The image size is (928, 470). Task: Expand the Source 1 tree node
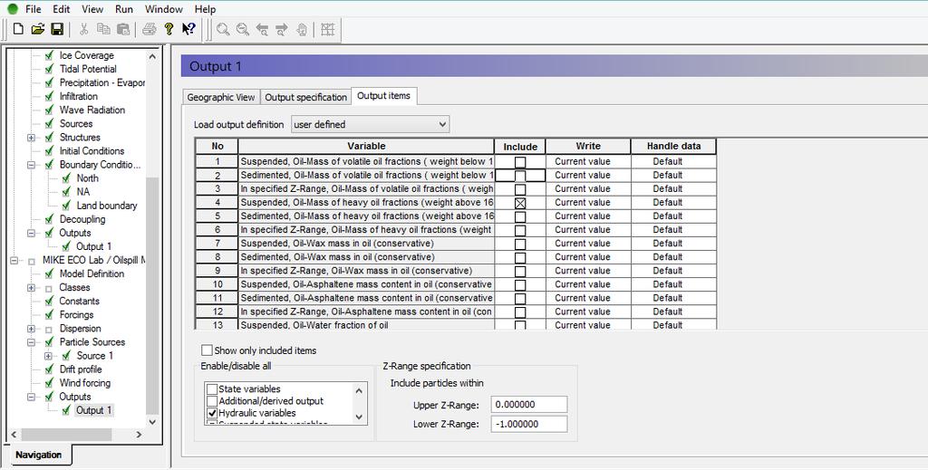click(49, 355)
